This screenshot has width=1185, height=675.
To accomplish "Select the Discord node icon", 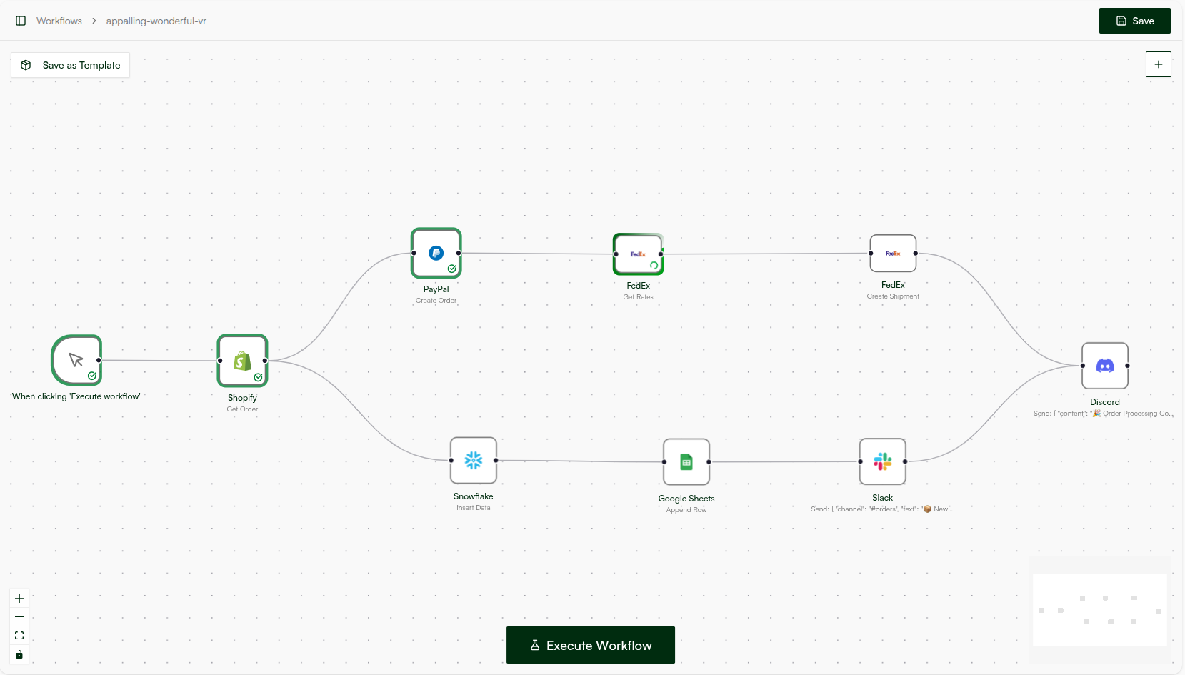I will click(x=1104, y=366).
